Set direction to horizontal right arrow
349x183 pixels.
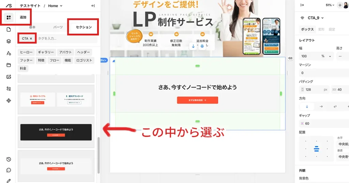[x=321, y=106]
